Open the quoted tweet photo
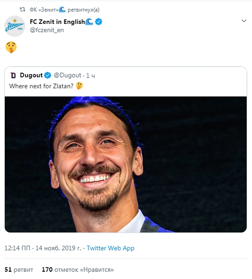252x279 pixels. (126, 164)
